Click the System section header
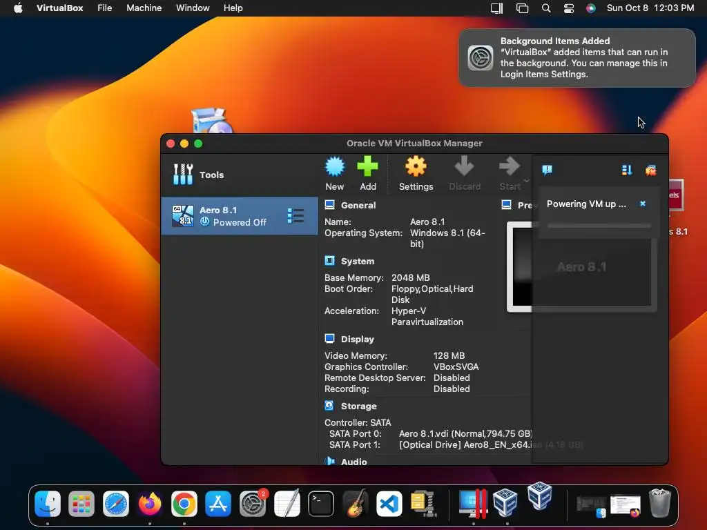This screenshot has width=707, height=530. (x=358, y=262)
